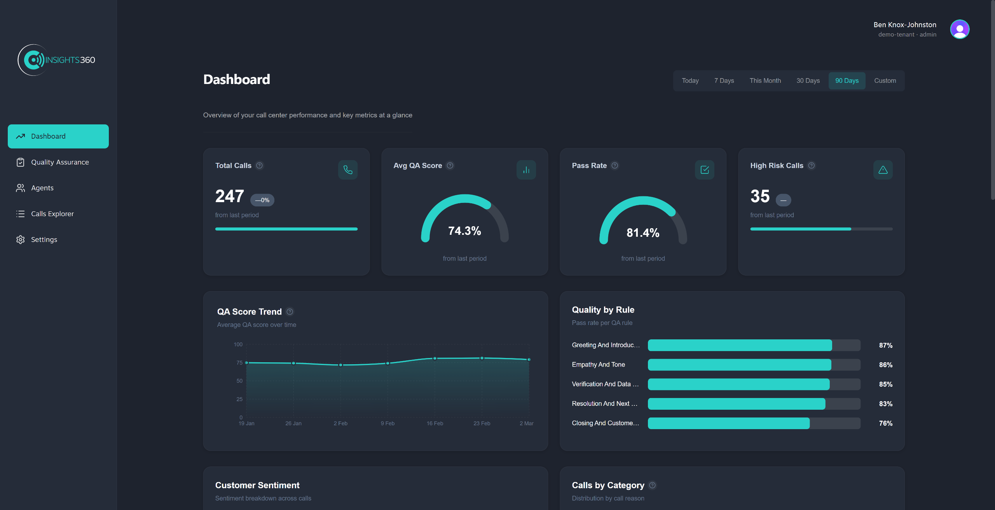This screenshot has width=995, height=510.
Task: Open the user profile avatar
Action: click(960, 29)
